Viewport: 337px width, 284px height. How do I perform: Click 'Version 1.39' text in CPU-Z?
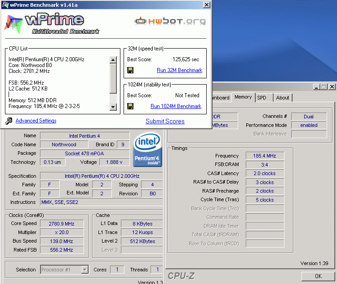[x=314, y=264]
